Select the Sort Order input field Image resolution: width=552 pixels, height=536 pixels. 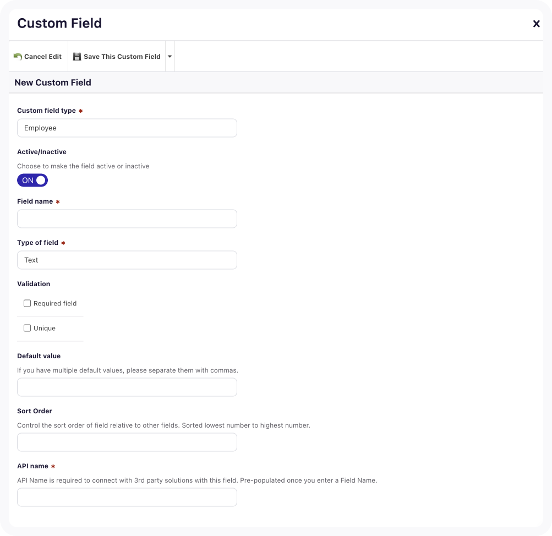point(127,442)
